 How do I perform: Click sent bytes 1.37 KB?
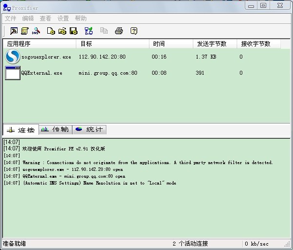tap(206, 57)
